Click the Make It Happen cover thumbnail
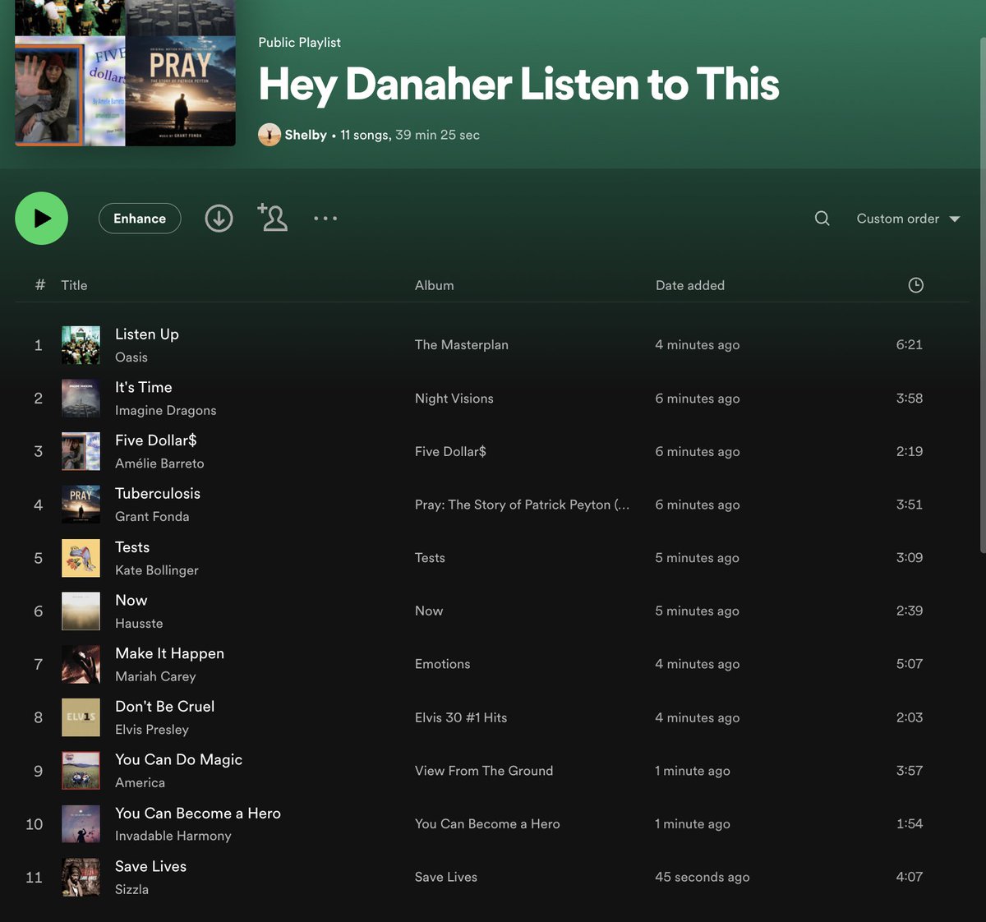Image resolution: width=986 pixels, height=922 pixels. 81,664
